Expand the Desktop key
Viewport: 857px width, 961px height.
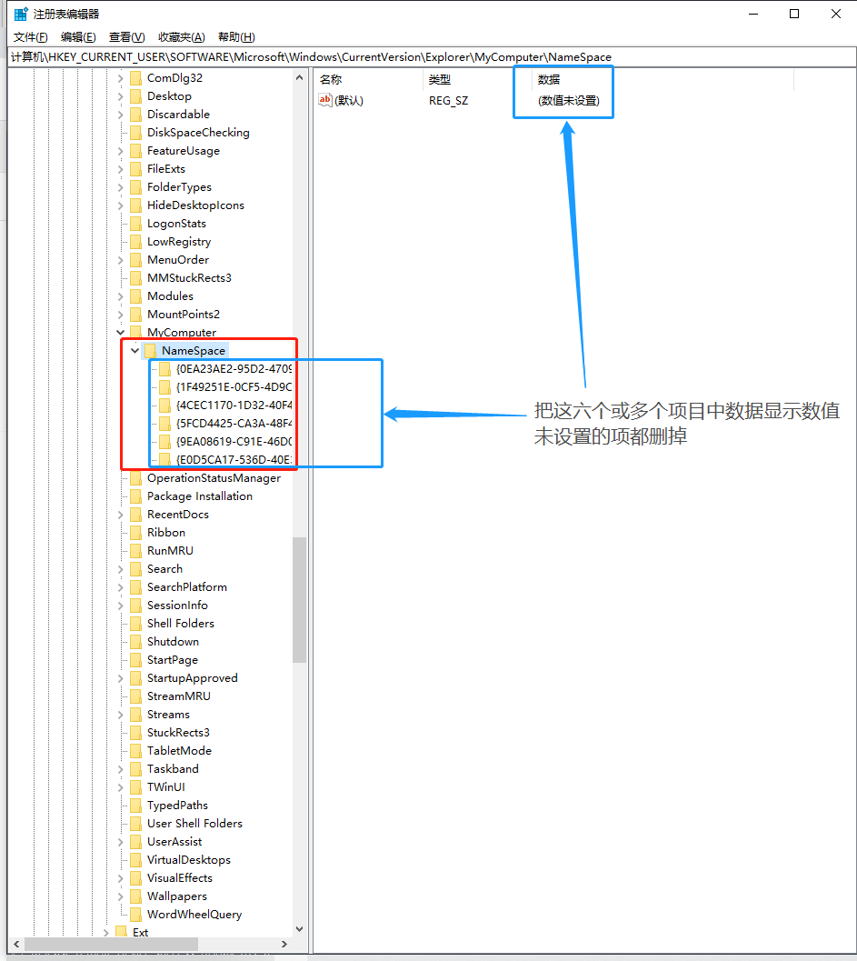point(121,96)
